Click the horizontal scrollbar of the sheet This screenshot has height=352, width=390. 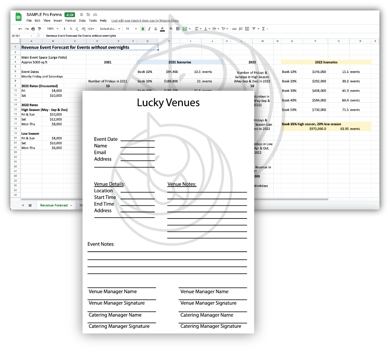tap(291, 199)
